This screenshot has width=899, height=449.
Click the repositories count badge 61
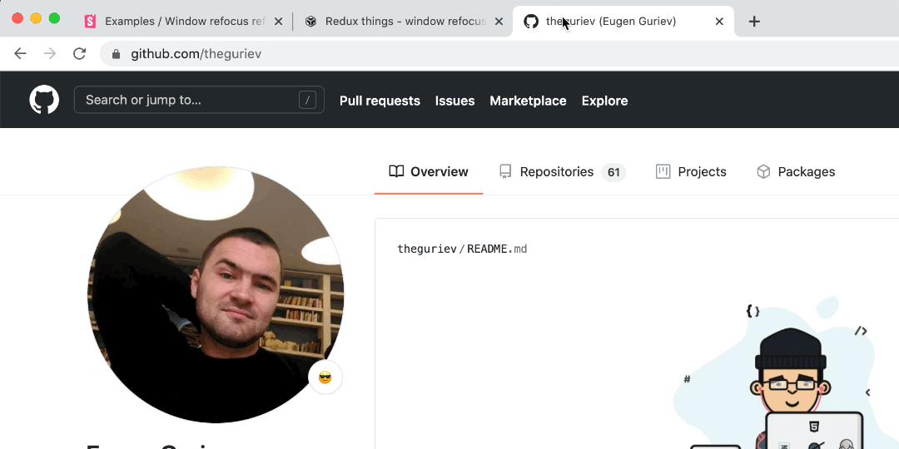click(x=613, y=172)
